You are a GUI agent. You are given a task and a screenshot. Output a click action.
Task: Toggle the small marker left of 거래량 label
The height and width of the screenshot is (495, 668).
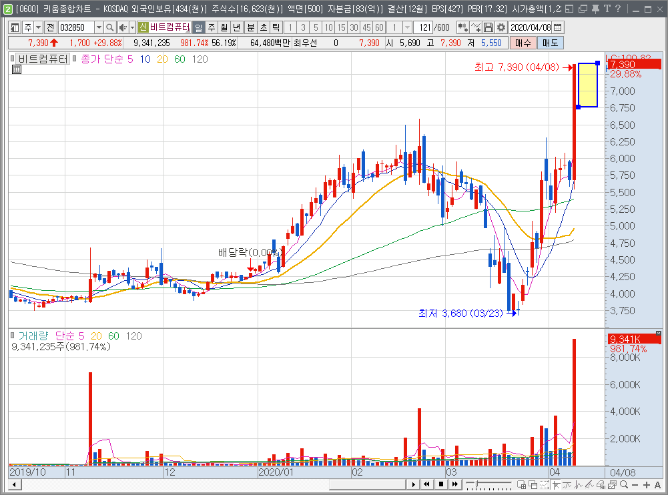[x=13, y=336]
